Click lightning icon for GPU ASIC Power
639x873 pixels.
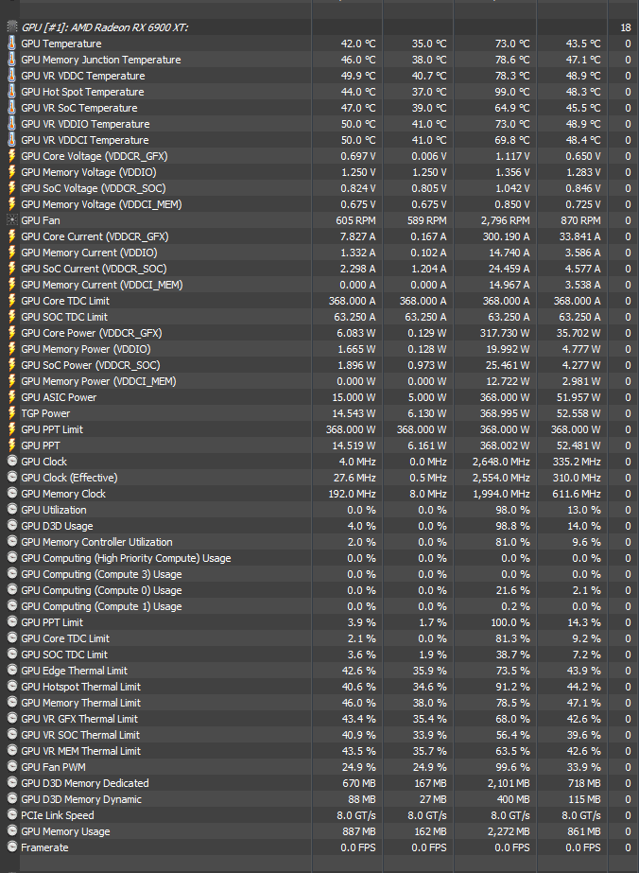pyautogui.click(x=12, y=397)
